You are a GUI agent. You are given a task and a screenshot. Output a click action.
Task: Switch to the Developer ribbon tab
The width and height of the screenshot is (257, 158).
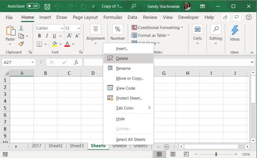188,17
